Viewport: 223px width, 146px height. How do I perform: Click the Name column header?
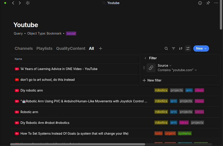click(x=18, y=59)
